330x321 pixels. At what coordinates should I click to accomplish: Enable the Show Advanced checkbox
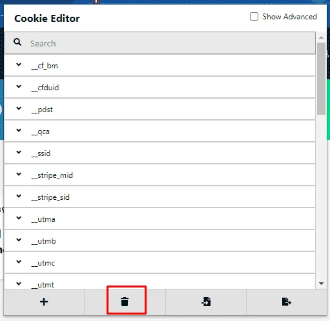(x=254, y=17)
